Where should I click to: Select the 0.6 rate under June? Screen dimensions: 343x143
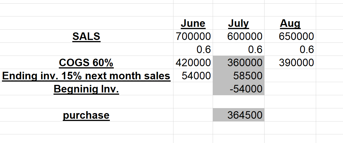[193, 49]
